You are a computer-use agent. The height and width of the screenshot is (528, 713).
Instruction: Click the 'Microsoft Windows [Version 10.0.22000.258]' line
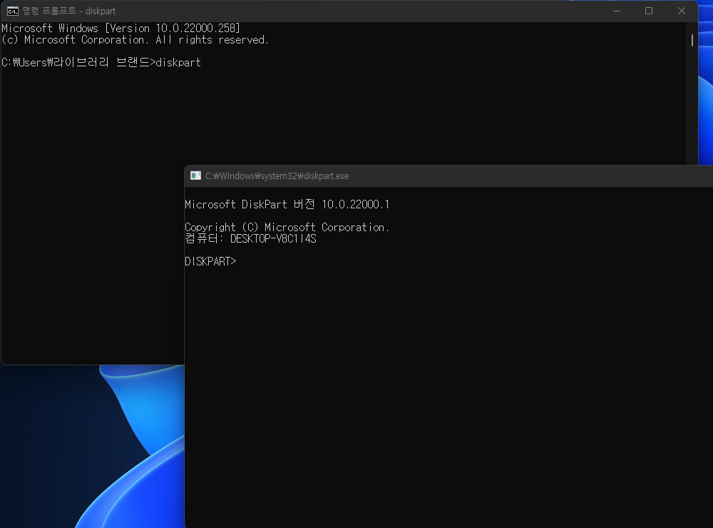coord(121,29)
